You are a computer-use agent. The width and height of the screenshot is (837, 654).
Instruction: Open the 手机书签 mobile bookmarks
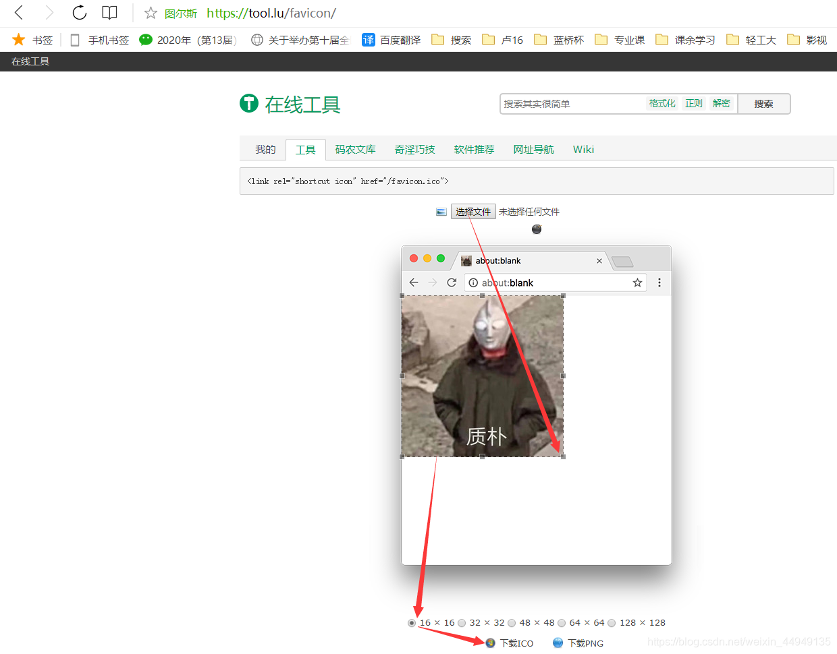100,40
